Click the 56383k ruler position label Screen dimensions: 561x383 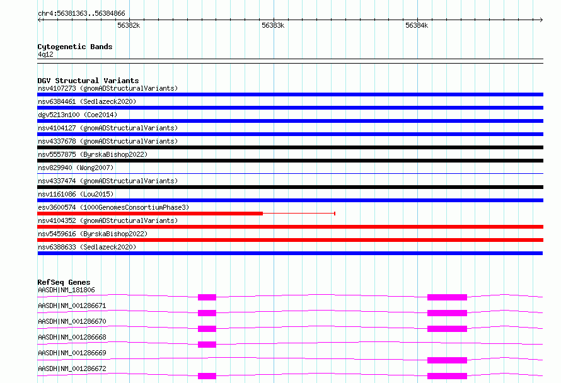[x=273, y=25]
